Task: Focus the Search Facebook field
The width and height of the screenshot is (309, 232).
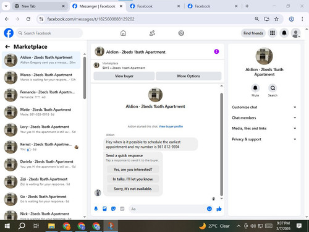Action: 49,33
